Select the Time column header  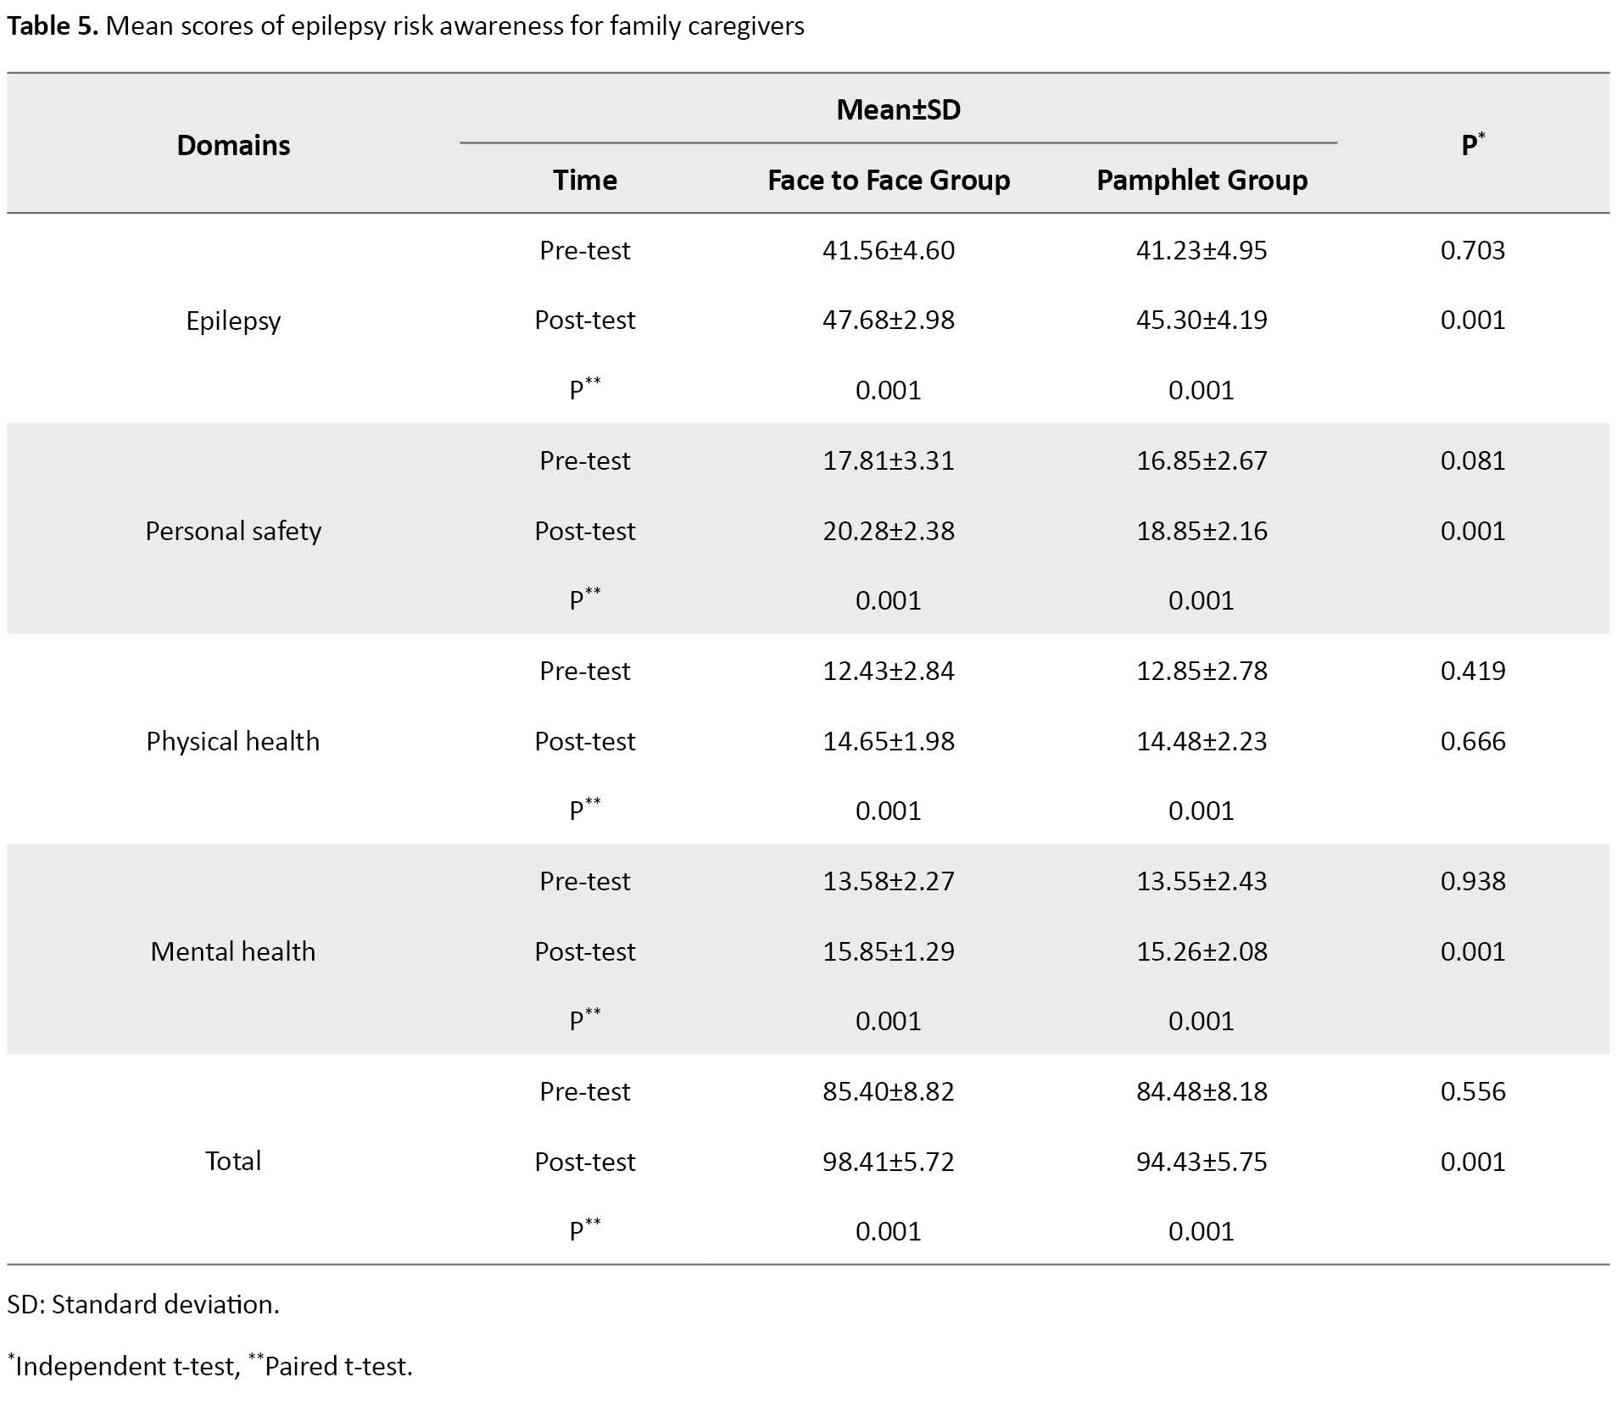[x=584, y=180]
